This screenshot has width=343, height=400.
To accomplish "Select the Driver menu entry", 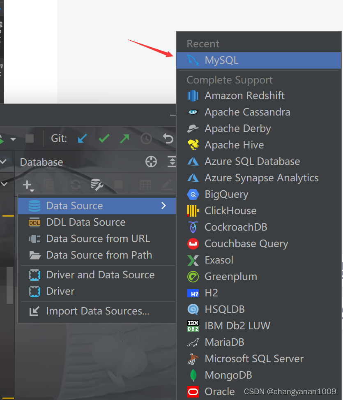I will (97, 291).
